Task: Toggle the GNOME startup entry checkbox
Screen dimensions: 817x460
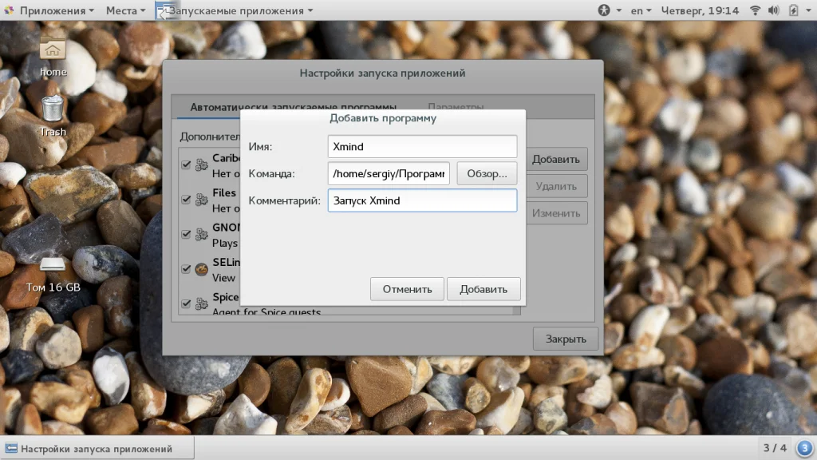Action: click(186, 234)
